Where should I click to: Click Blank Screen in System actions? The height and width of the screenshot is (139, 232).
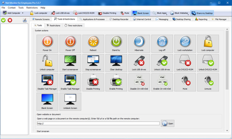point(47,102)
